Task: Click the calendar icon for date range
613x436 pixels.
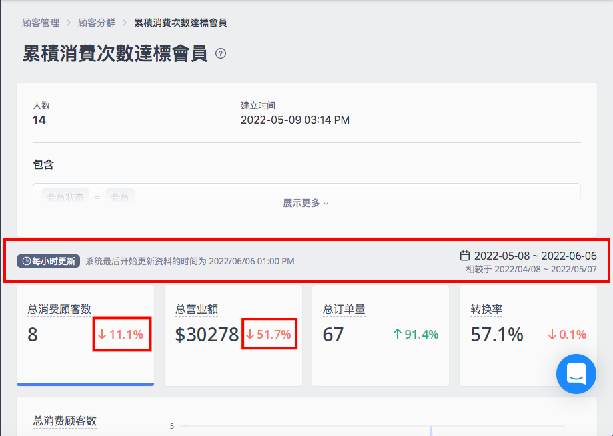Action: click(x=465, y=256)
